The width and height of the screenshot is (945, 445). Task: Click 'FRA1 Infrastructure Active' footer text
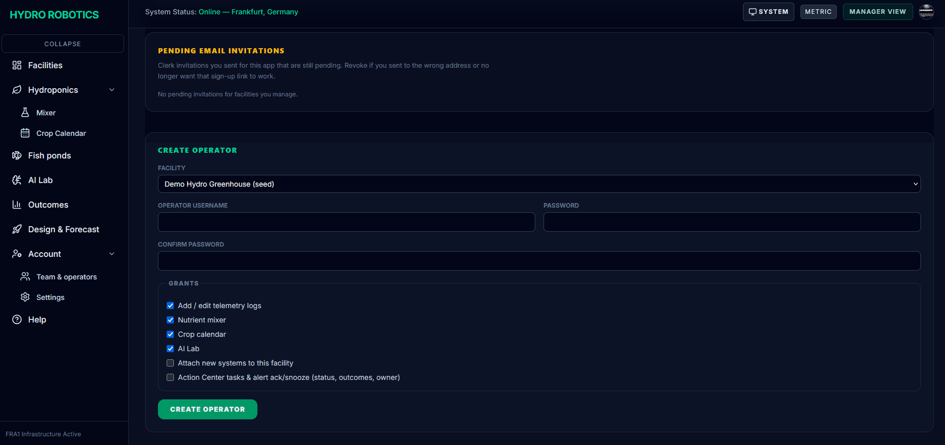(43, 434)
